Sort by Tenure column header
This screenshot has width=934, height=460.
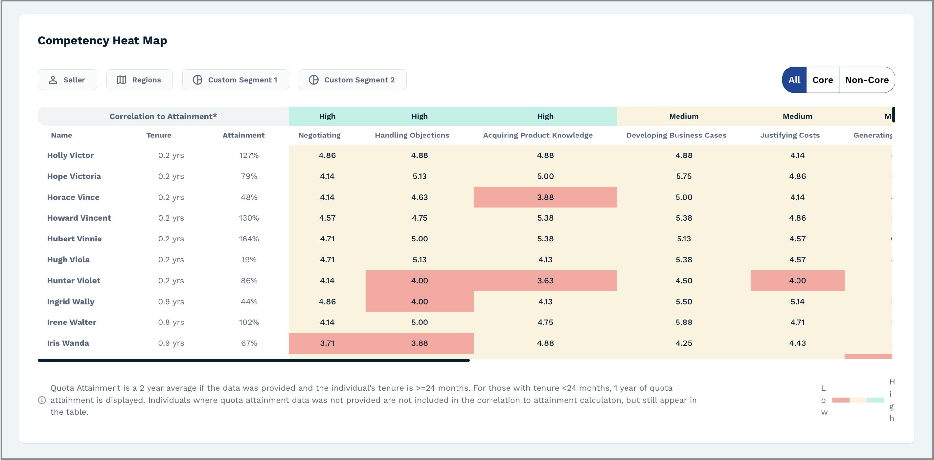(x=159, y=135)
